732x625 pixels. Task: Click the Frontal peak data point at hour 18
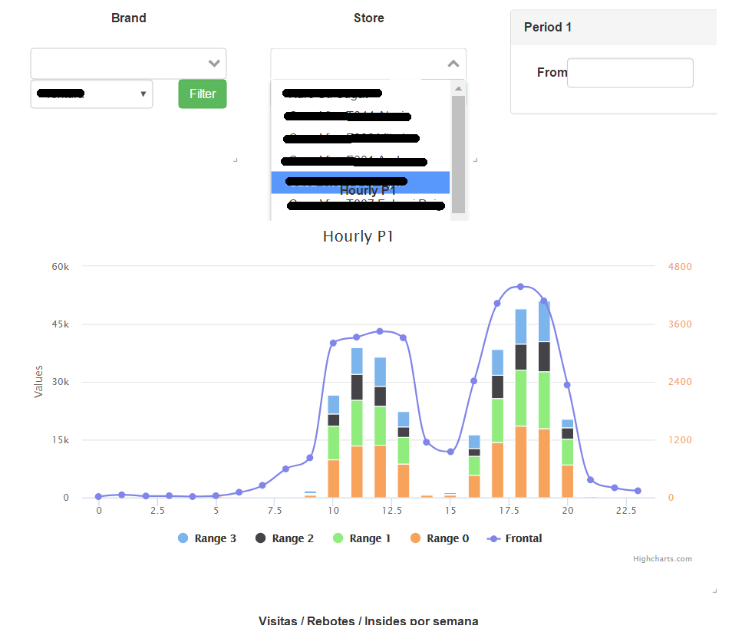pyautogui.click(x=520, y=286)
